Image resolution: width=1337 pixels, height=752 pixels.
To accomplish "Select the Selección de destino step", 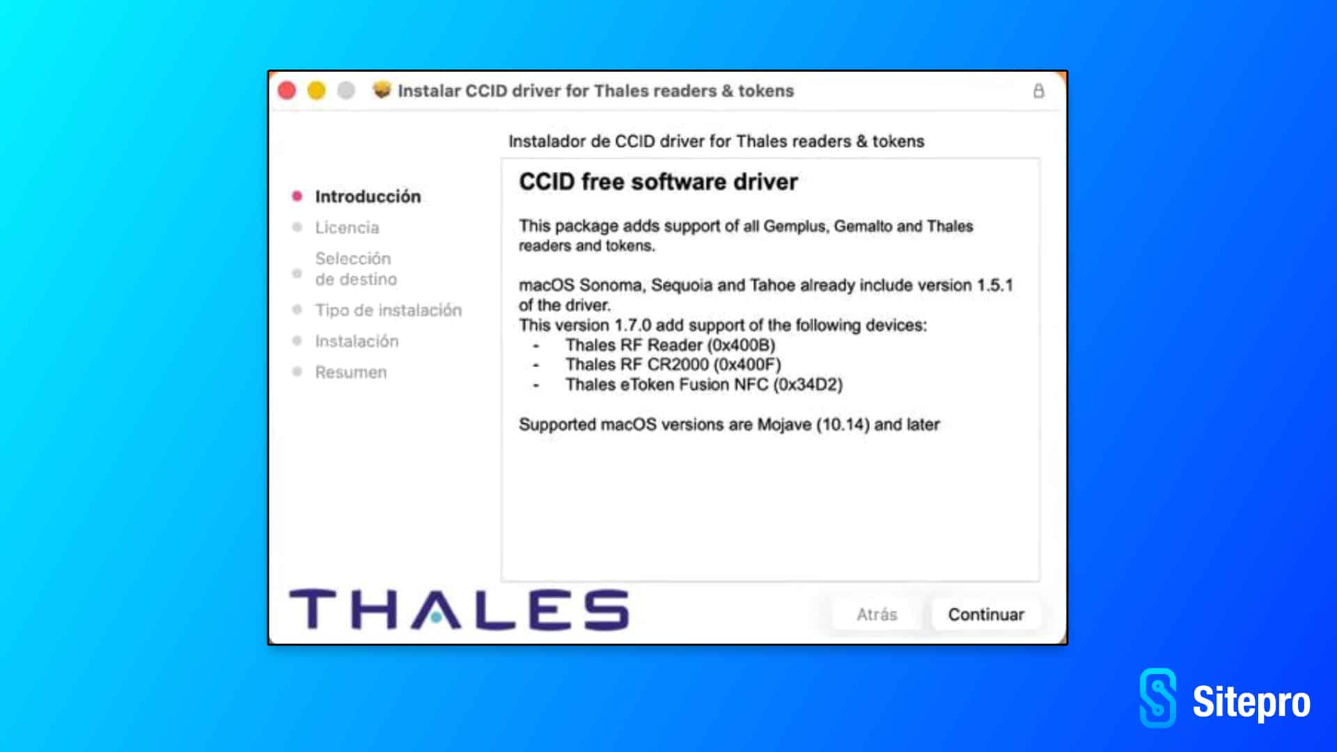I will [356, 269].
